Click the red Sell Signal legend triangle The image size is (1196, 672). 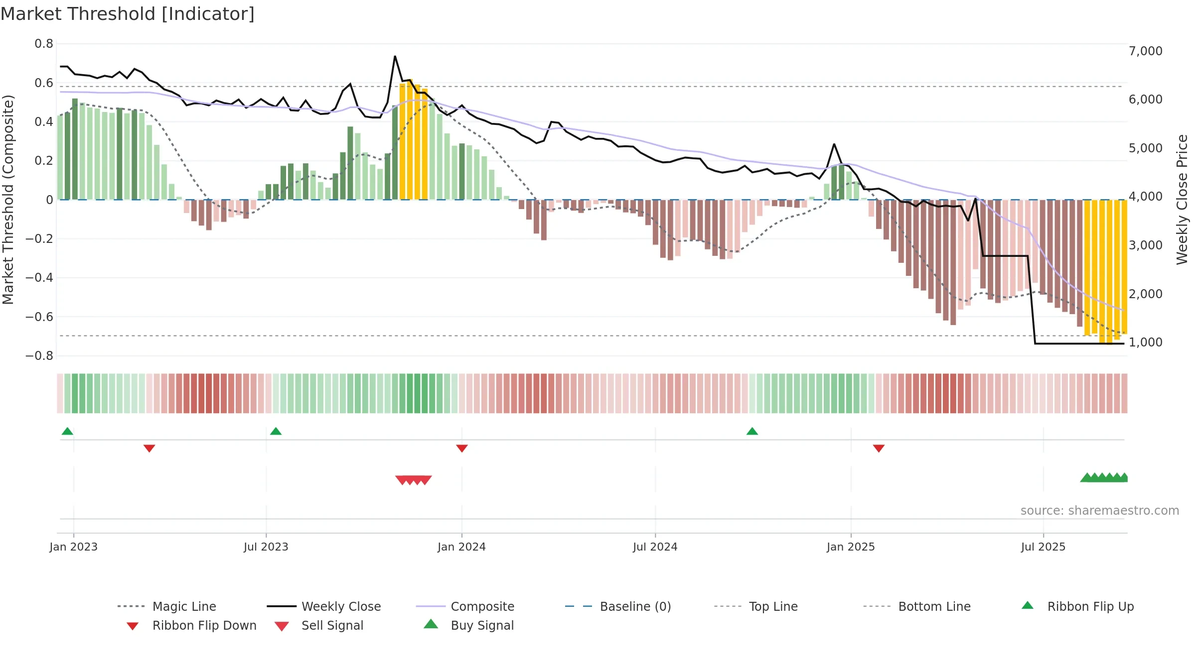282,626
